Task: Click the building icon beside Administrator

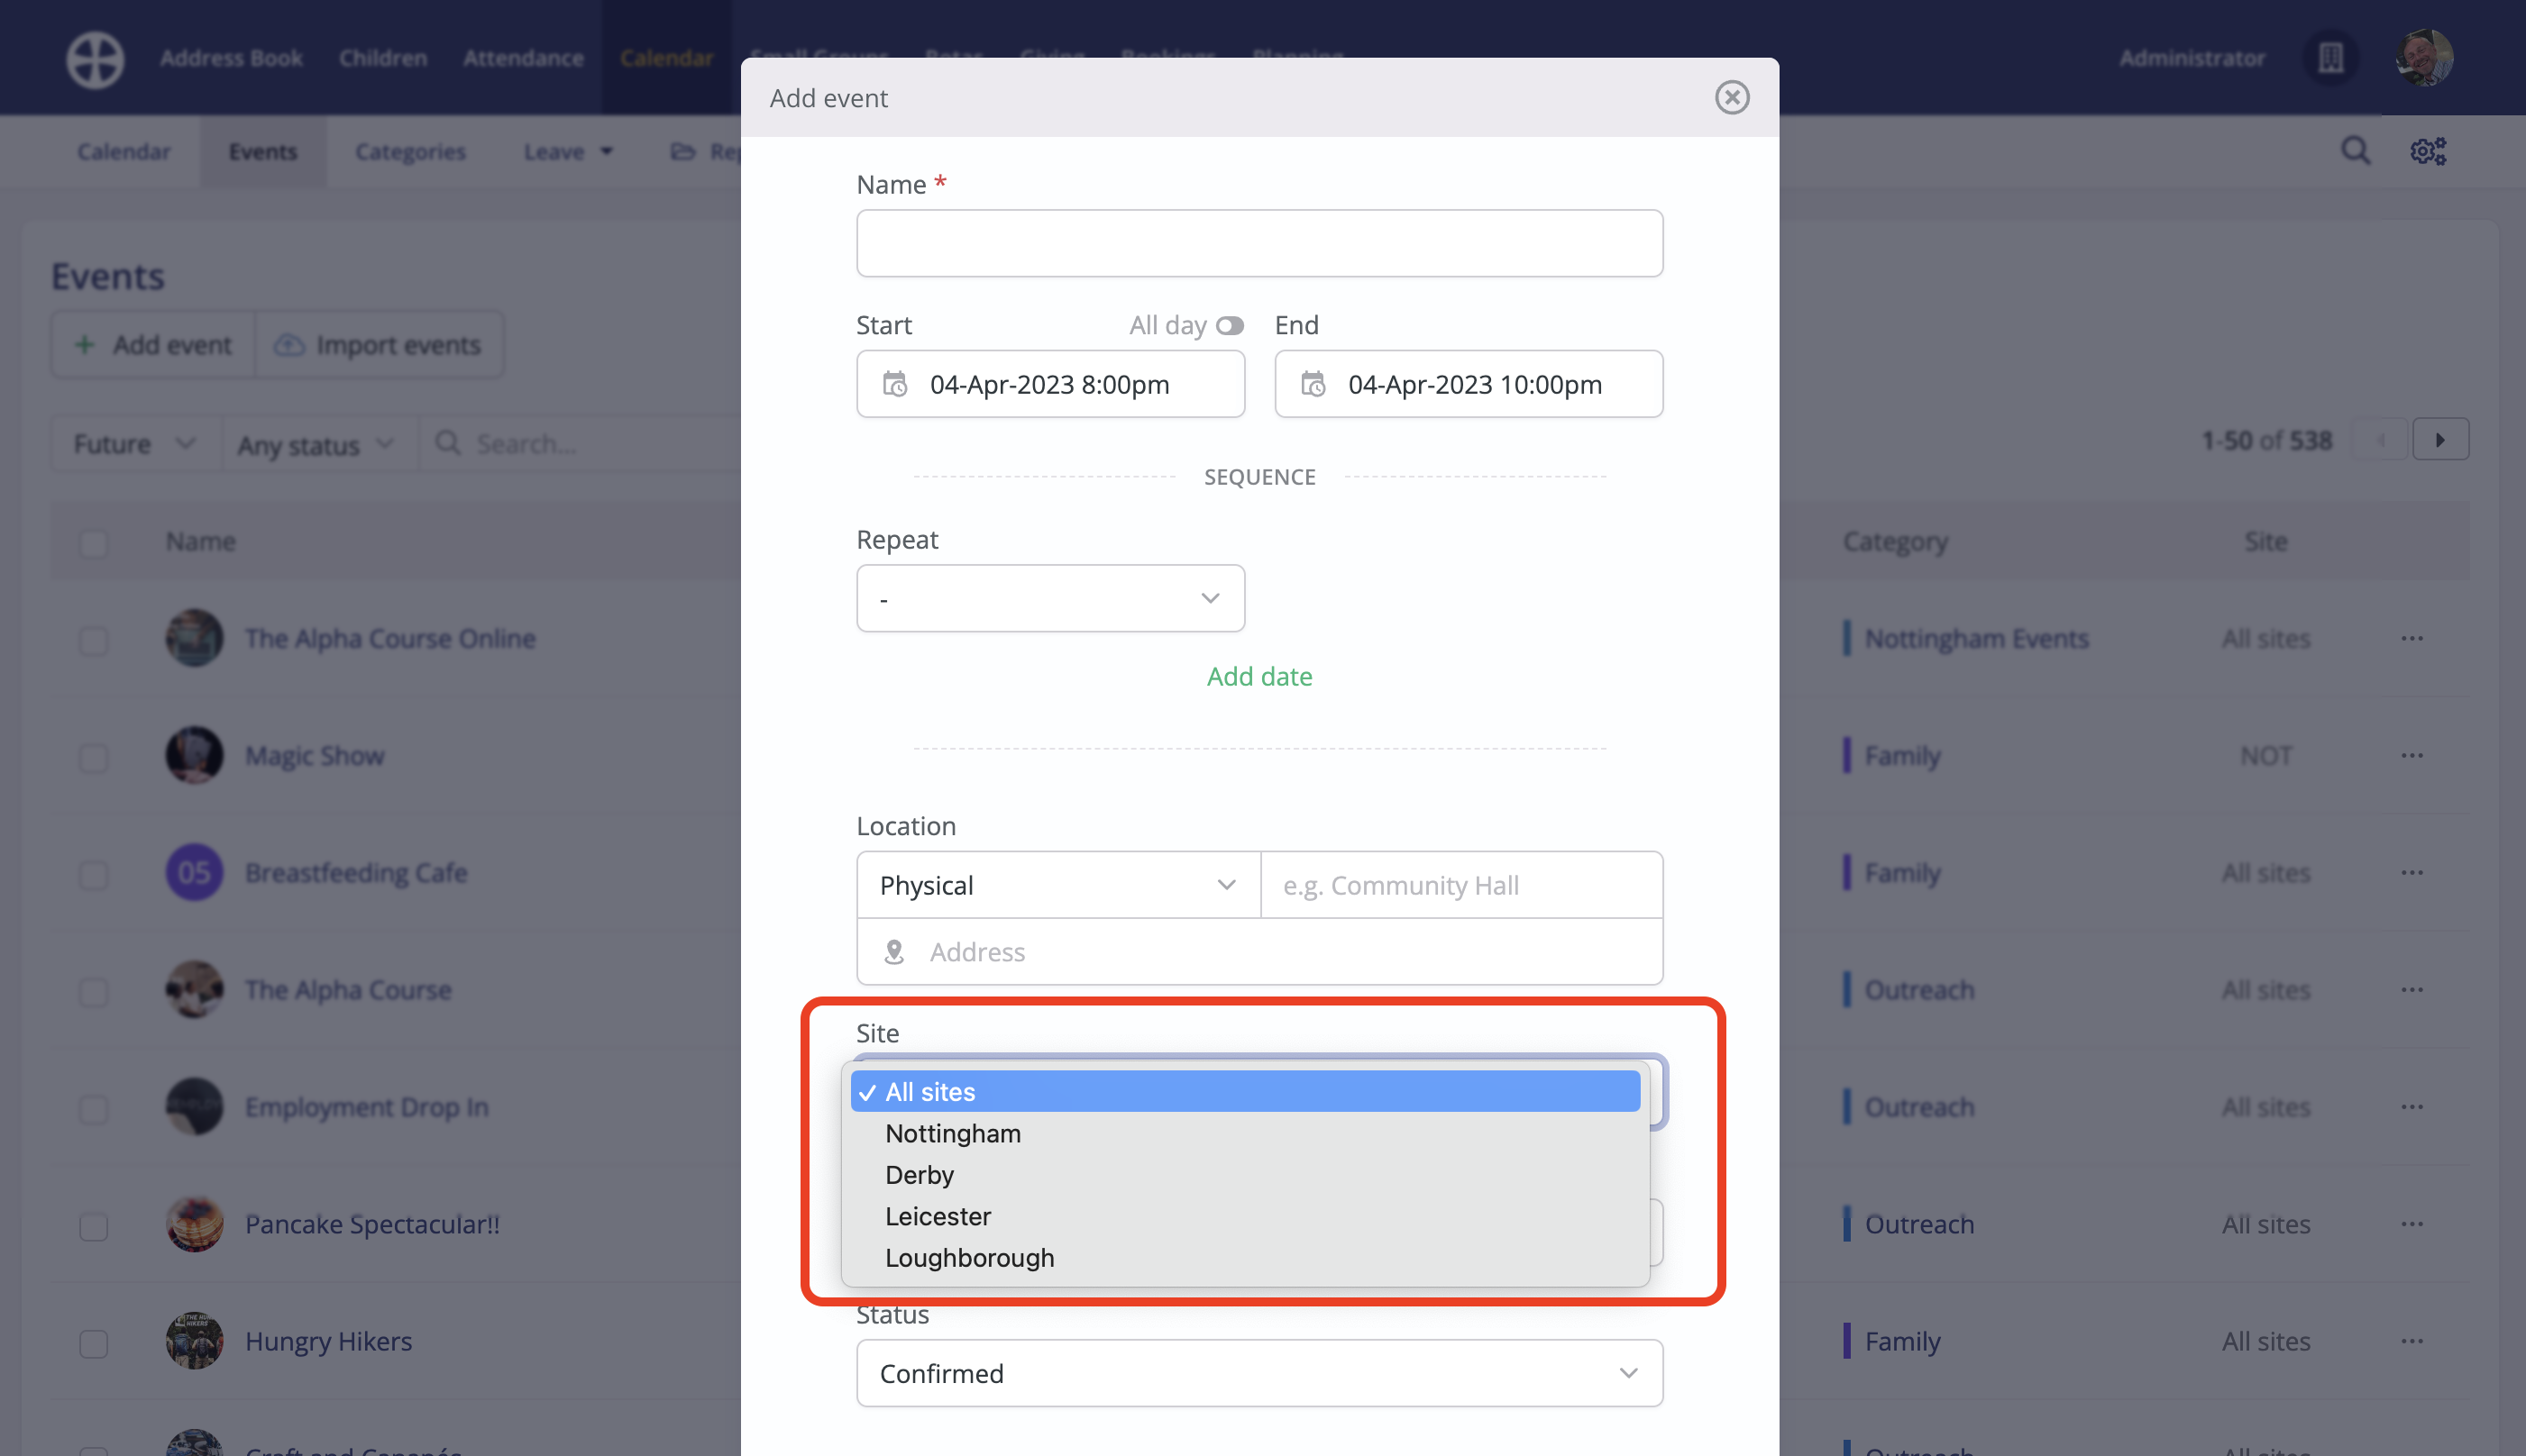Action: (2331, 58)
